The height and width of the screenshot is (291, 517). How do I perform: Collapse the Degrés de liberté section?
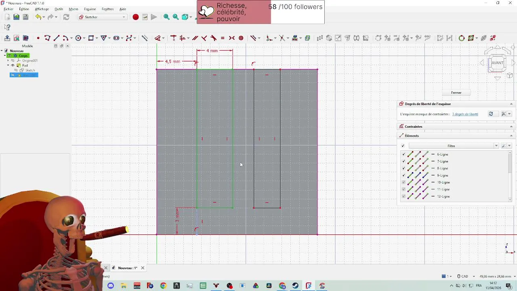pos(511,104)
